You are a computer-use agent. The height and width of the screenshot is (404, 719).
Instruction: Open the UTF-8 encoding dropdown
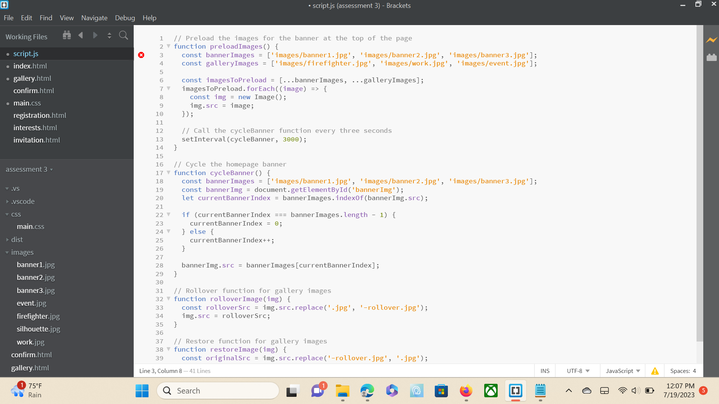tap(578, 371)
